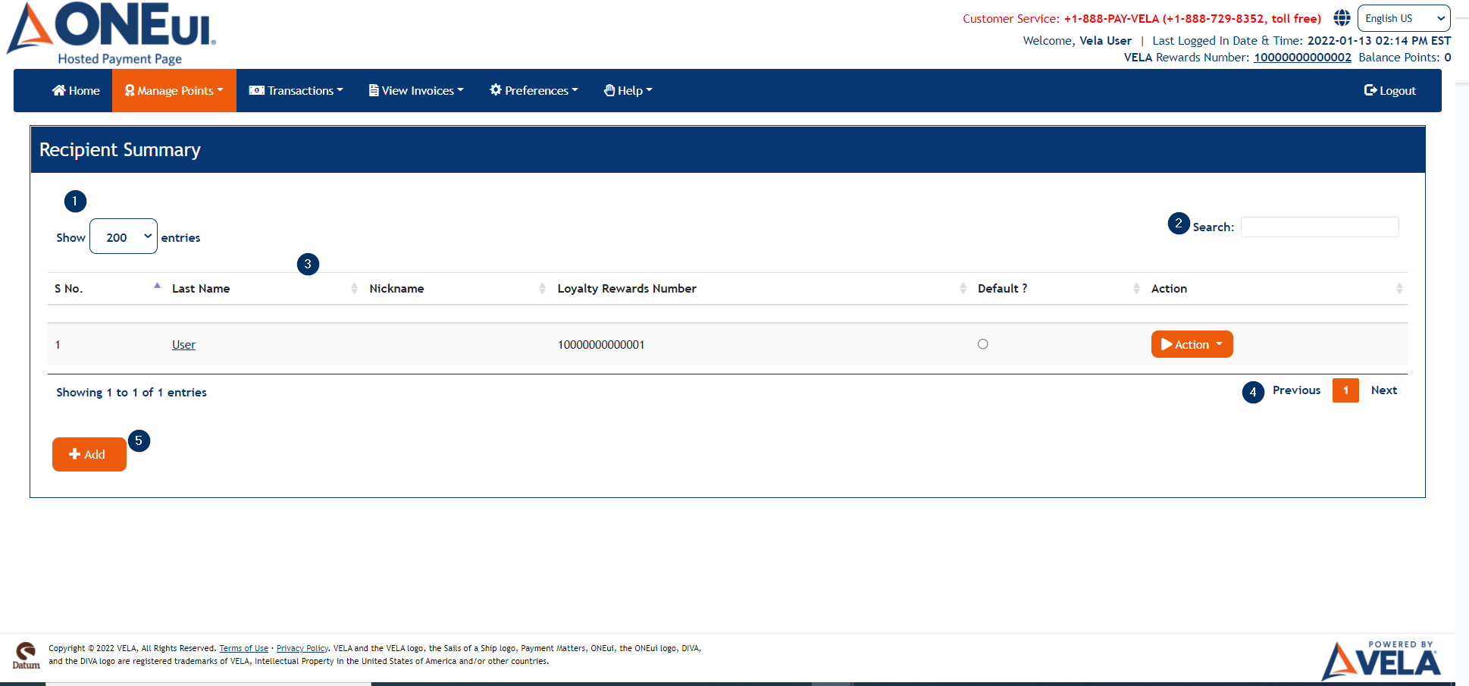Screen dimensions: 1469x686
Task: Expand the orange Action dropdown button
Action: click(1192, 344)
